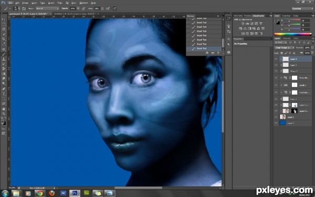The image size is (315, 197).
Task: Select the Clone Stamp tool
Action: 4,59
